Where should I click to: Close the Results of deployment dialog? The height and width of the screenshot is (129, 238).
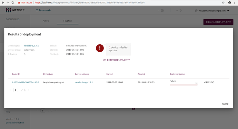tap(225, 104)
